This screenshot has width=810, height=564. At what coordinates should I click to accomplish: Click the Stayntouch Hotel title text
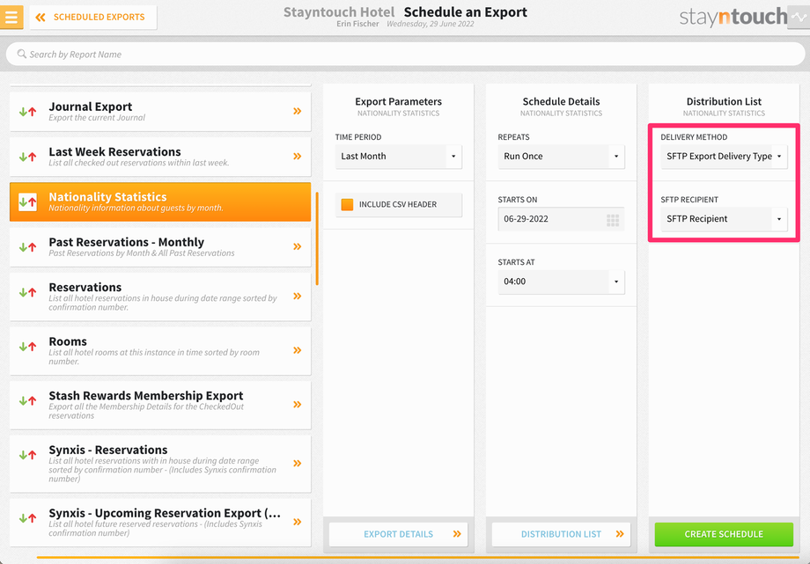339,12
